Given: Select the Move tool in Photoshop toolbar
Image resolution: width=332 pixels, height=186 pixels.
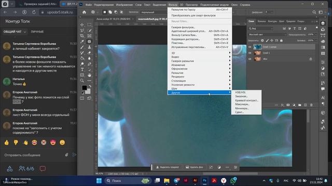Looking at the screenshot, I should [x=82, y=25].
